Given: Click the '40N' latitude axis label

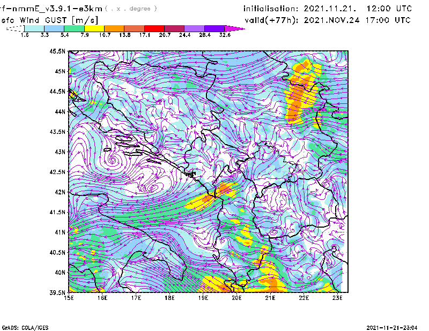Looking at the screenshot, I should tap(60, 273).
